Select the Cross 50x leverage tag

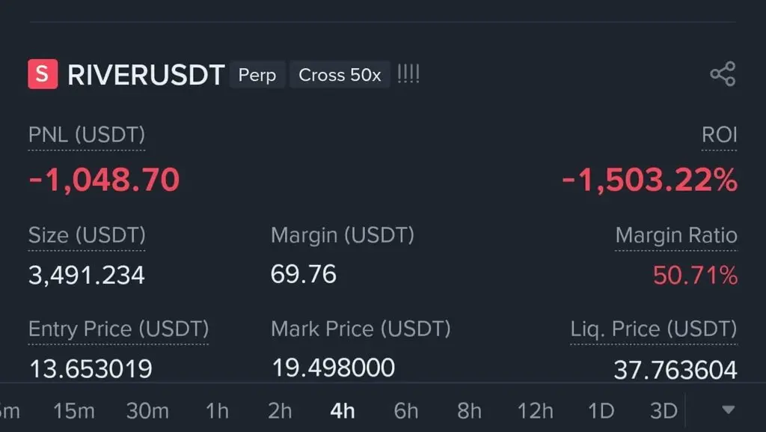coord(340,75)
